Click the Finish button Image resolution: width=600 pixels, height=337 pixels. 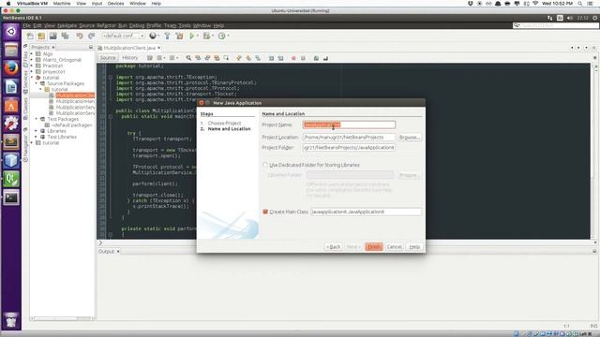(373, 247)
